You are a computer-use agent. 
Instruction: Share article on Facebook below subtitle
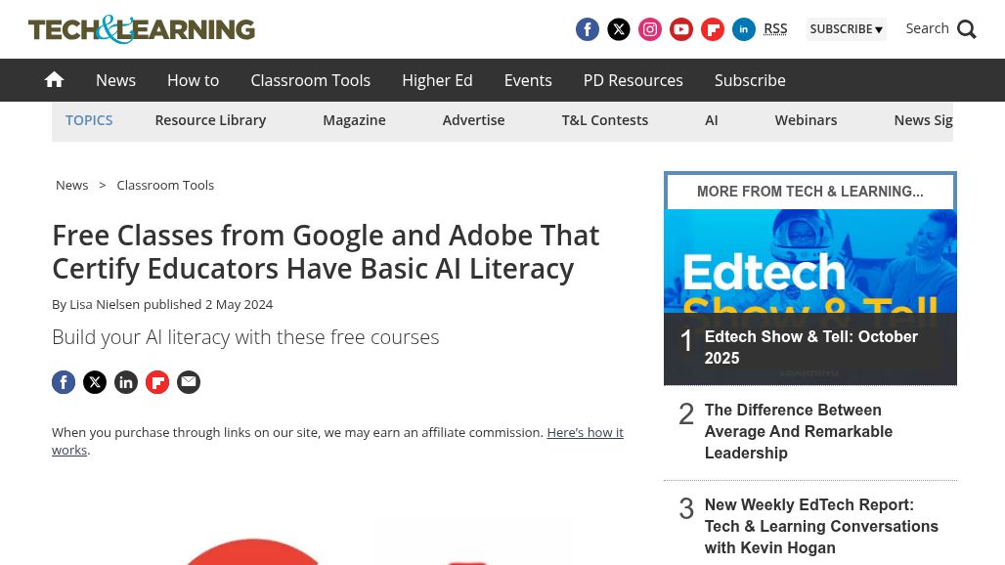tap(64, 382)
